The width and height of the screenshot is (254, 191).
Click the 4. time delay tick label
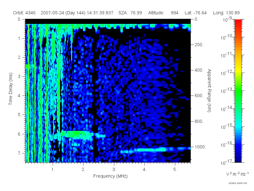point(19,96)
